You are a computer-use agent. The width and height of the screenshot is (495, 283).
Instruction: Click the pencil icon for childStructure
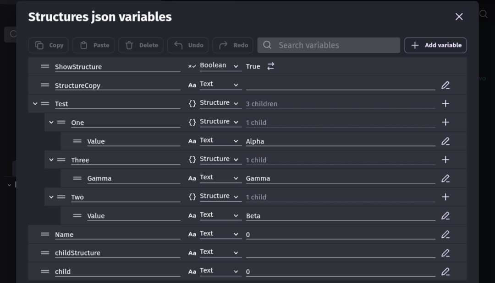pos(445,253)
